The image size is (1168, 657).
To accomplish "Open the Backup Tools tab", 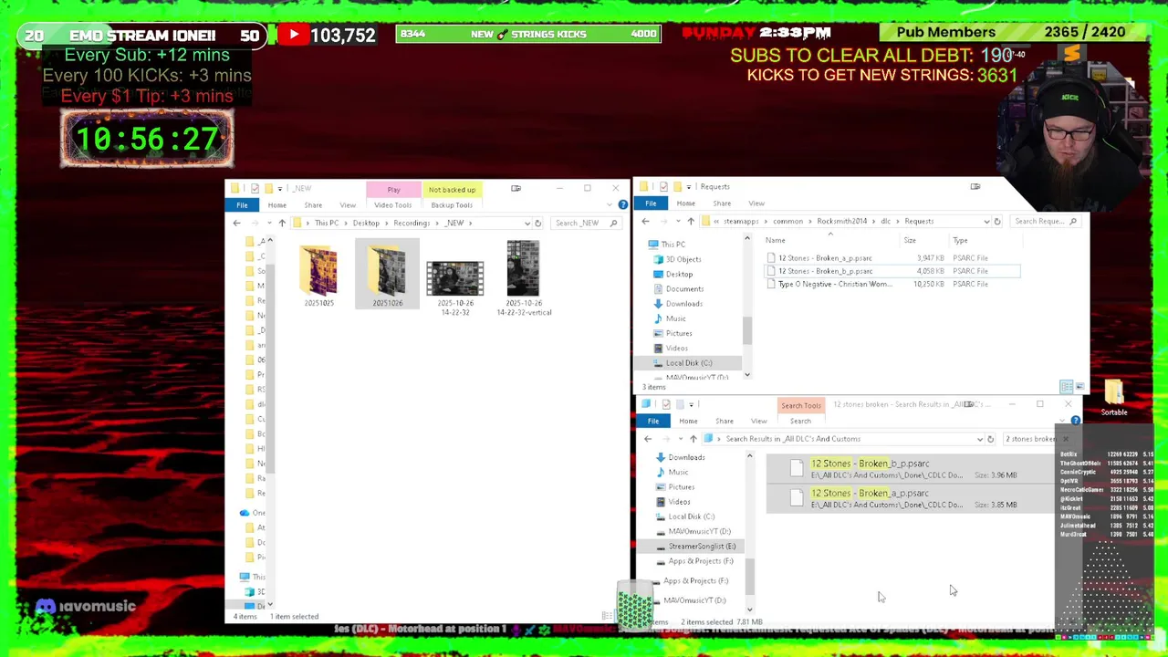I will click(x=452, y=204).
